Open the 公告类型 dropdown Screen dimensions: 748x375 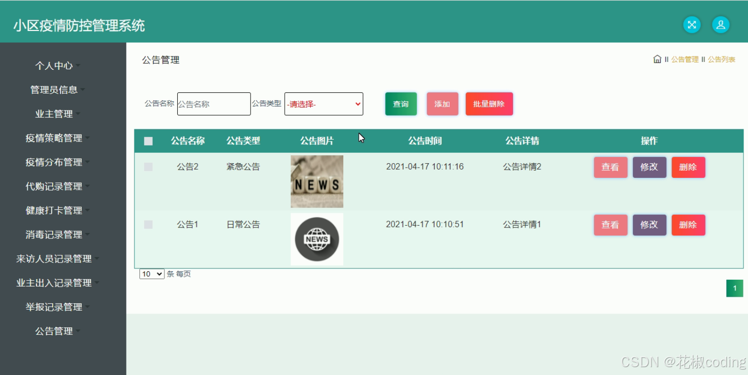tap(324, 104)
